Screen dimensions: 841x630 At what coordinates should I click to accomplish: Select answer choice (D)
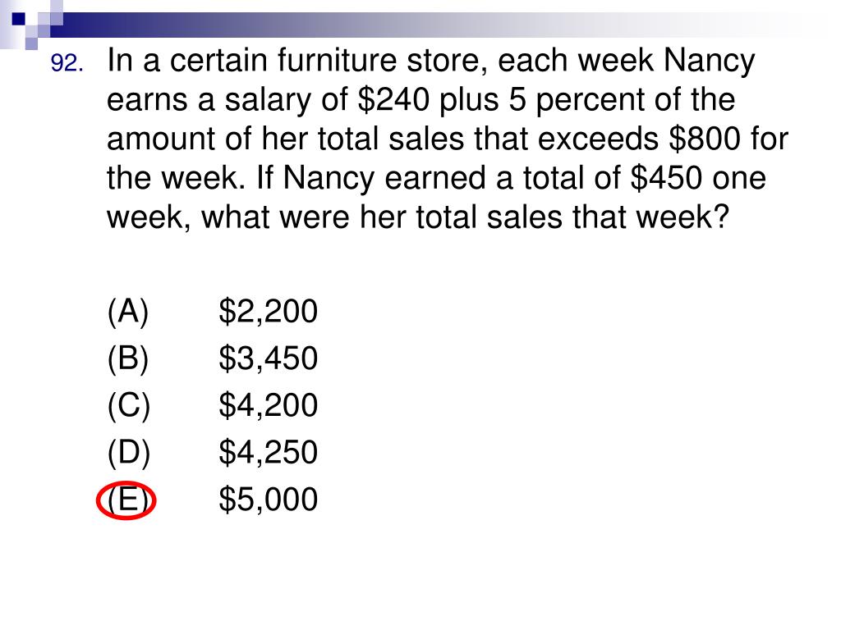[x=129, y=453]
